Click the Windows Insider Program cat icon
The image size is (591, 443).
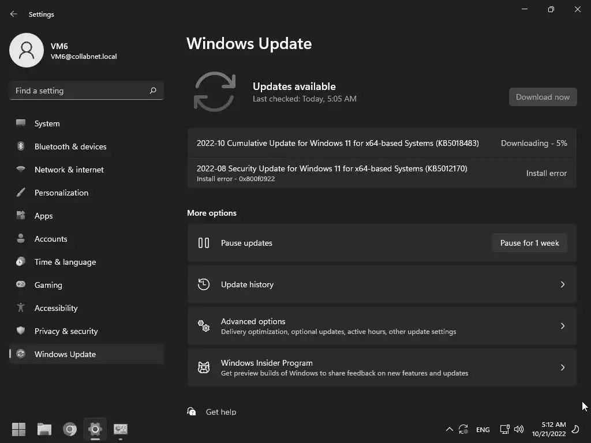point(204,367)
